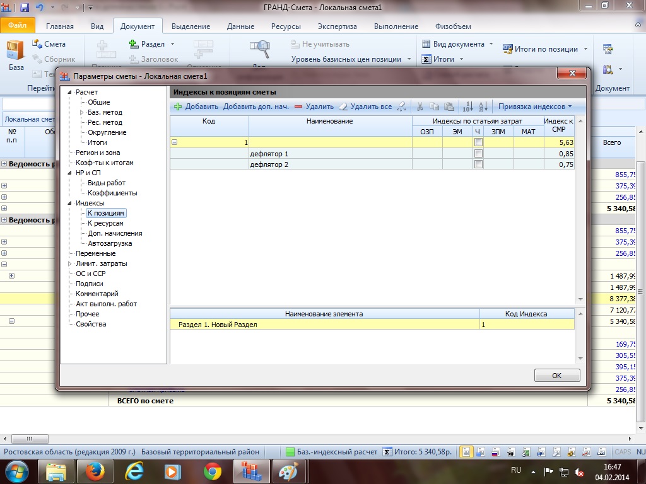Expand the Лимит. затраты tree node
The height and width of the screenshot is (484, 646).
click(x=71, y=263)
